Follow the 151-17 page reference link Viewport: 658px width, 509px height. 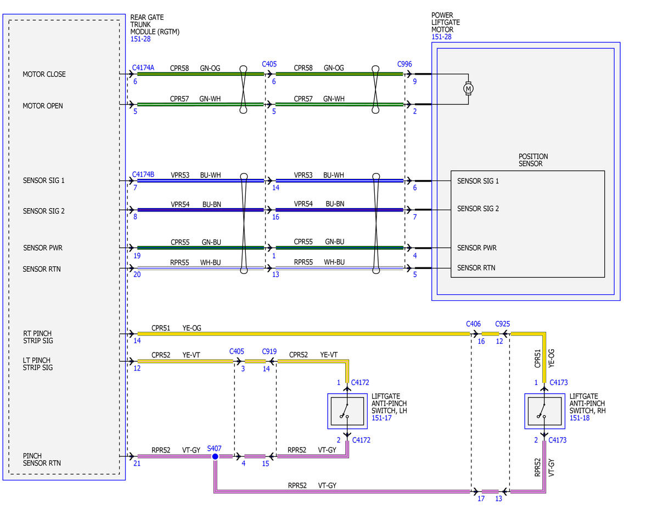[381, 418]
